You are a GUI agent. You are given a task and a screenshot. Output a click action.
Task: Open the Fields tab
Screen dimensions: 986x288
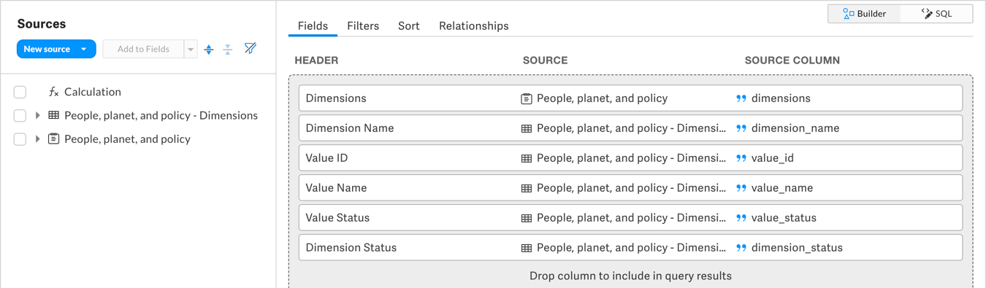pyautogui.click(x=313, y=26)
